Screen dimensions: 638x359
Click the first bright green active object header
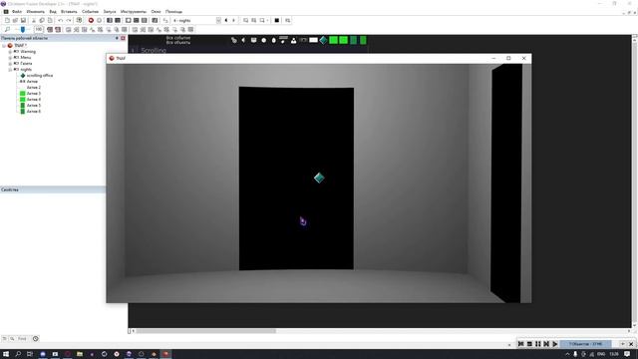point(333,40)
